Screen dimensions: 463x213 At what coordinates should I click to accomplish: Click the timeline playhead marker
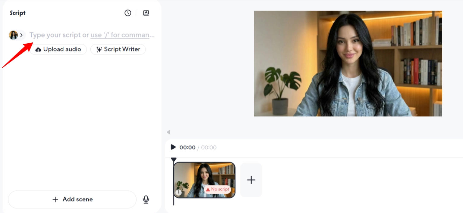point(174,159)
